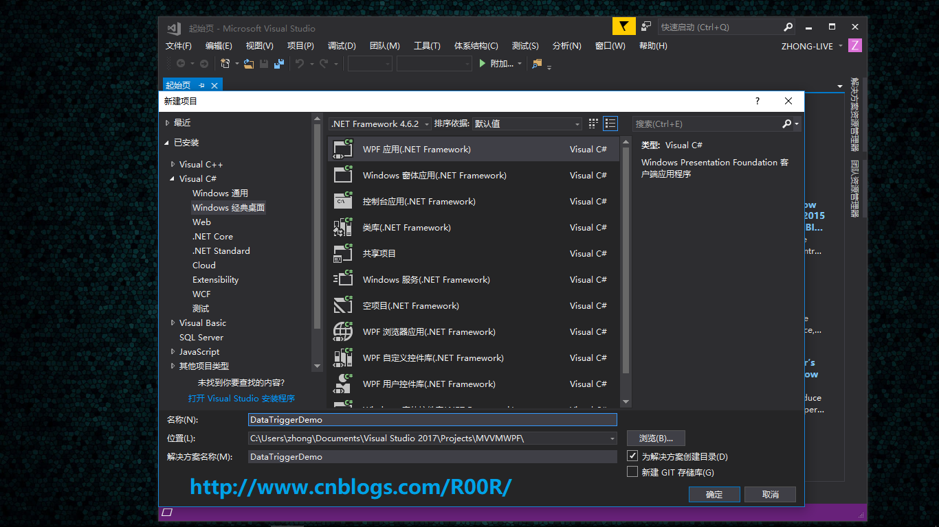Click the 名称 project name input field
The width and height of the screenshot is (939, 527).
432,419
